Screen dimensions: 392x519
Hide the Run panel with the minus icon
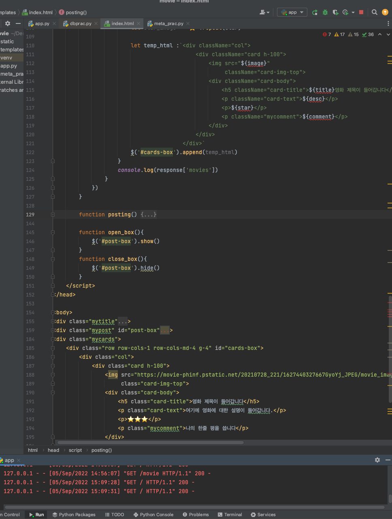tap(388, 460)
